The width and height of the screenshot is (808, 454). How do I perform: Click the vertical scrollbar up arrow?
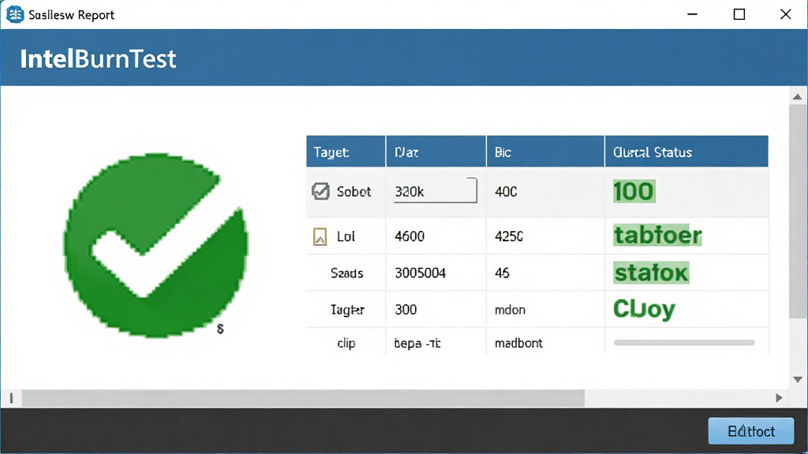point(797,97)
